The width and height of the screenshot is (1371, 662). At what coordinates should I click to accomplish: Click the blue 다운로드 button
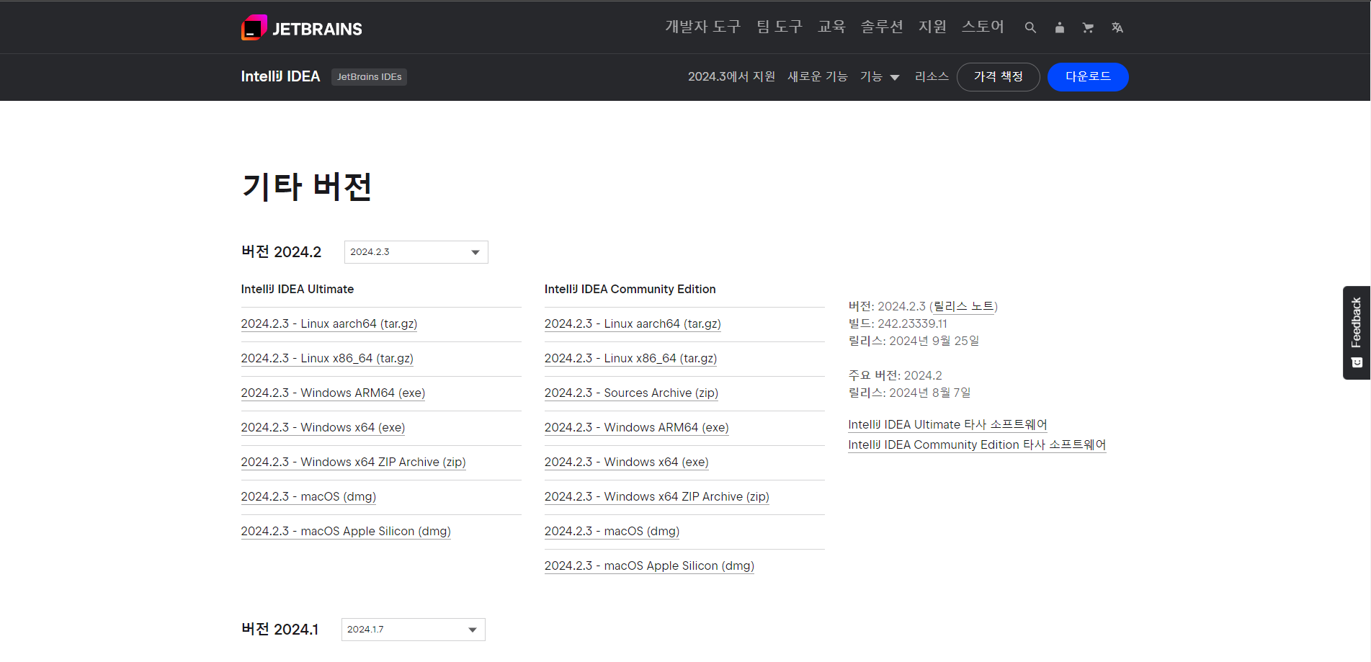1088,76
